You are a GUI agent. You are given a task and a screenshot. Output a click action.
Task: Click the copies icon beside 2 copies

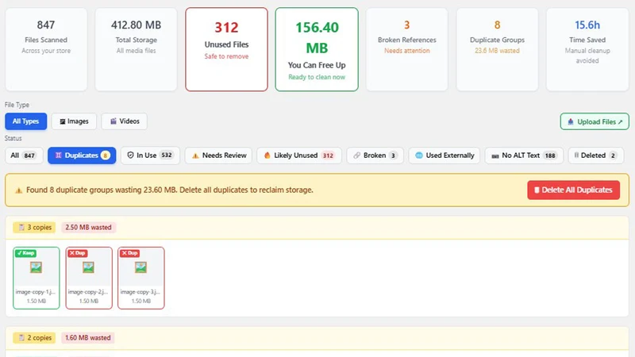(21, 338)
